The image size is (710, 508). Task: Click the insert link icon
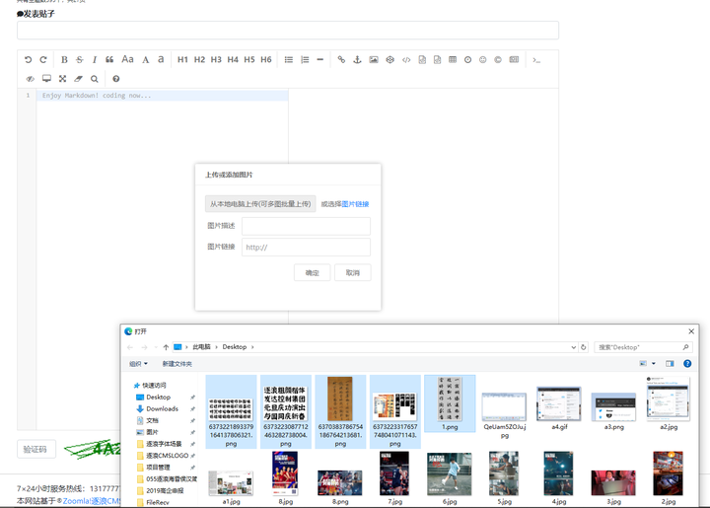point(342,60)
